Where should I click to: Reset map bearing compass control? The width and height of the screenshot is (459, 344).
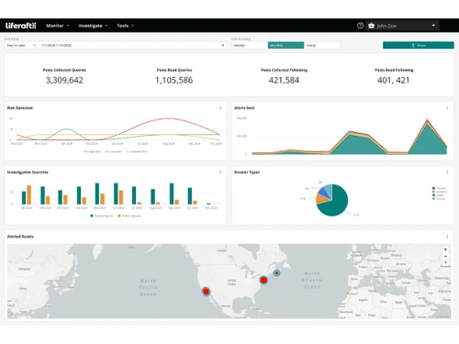(445, 262)
